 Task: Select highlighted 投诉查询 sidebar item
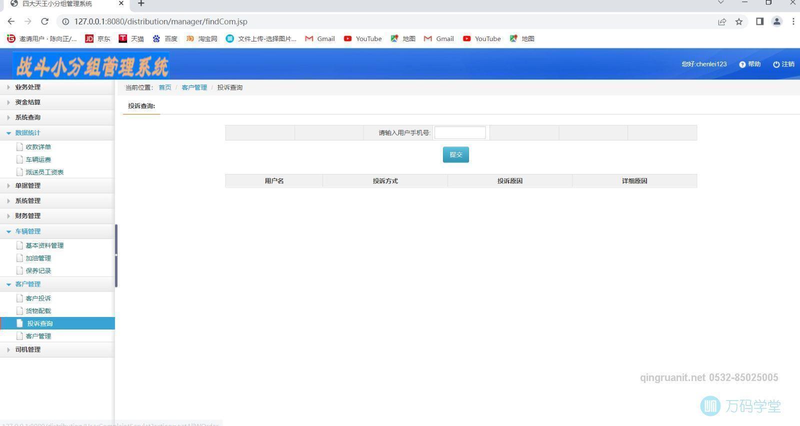pyautogui.click(x=57, y=323)
